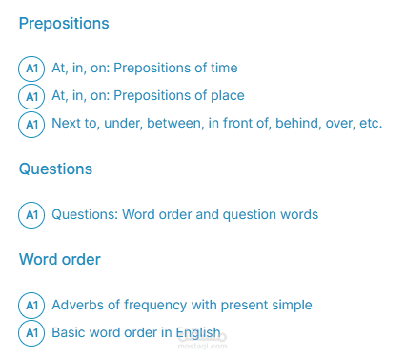The height and width of the screenshot is (358, 406).
Task: Select the A1 badge beside Questions: Word order
Action: tap(31, 215)
